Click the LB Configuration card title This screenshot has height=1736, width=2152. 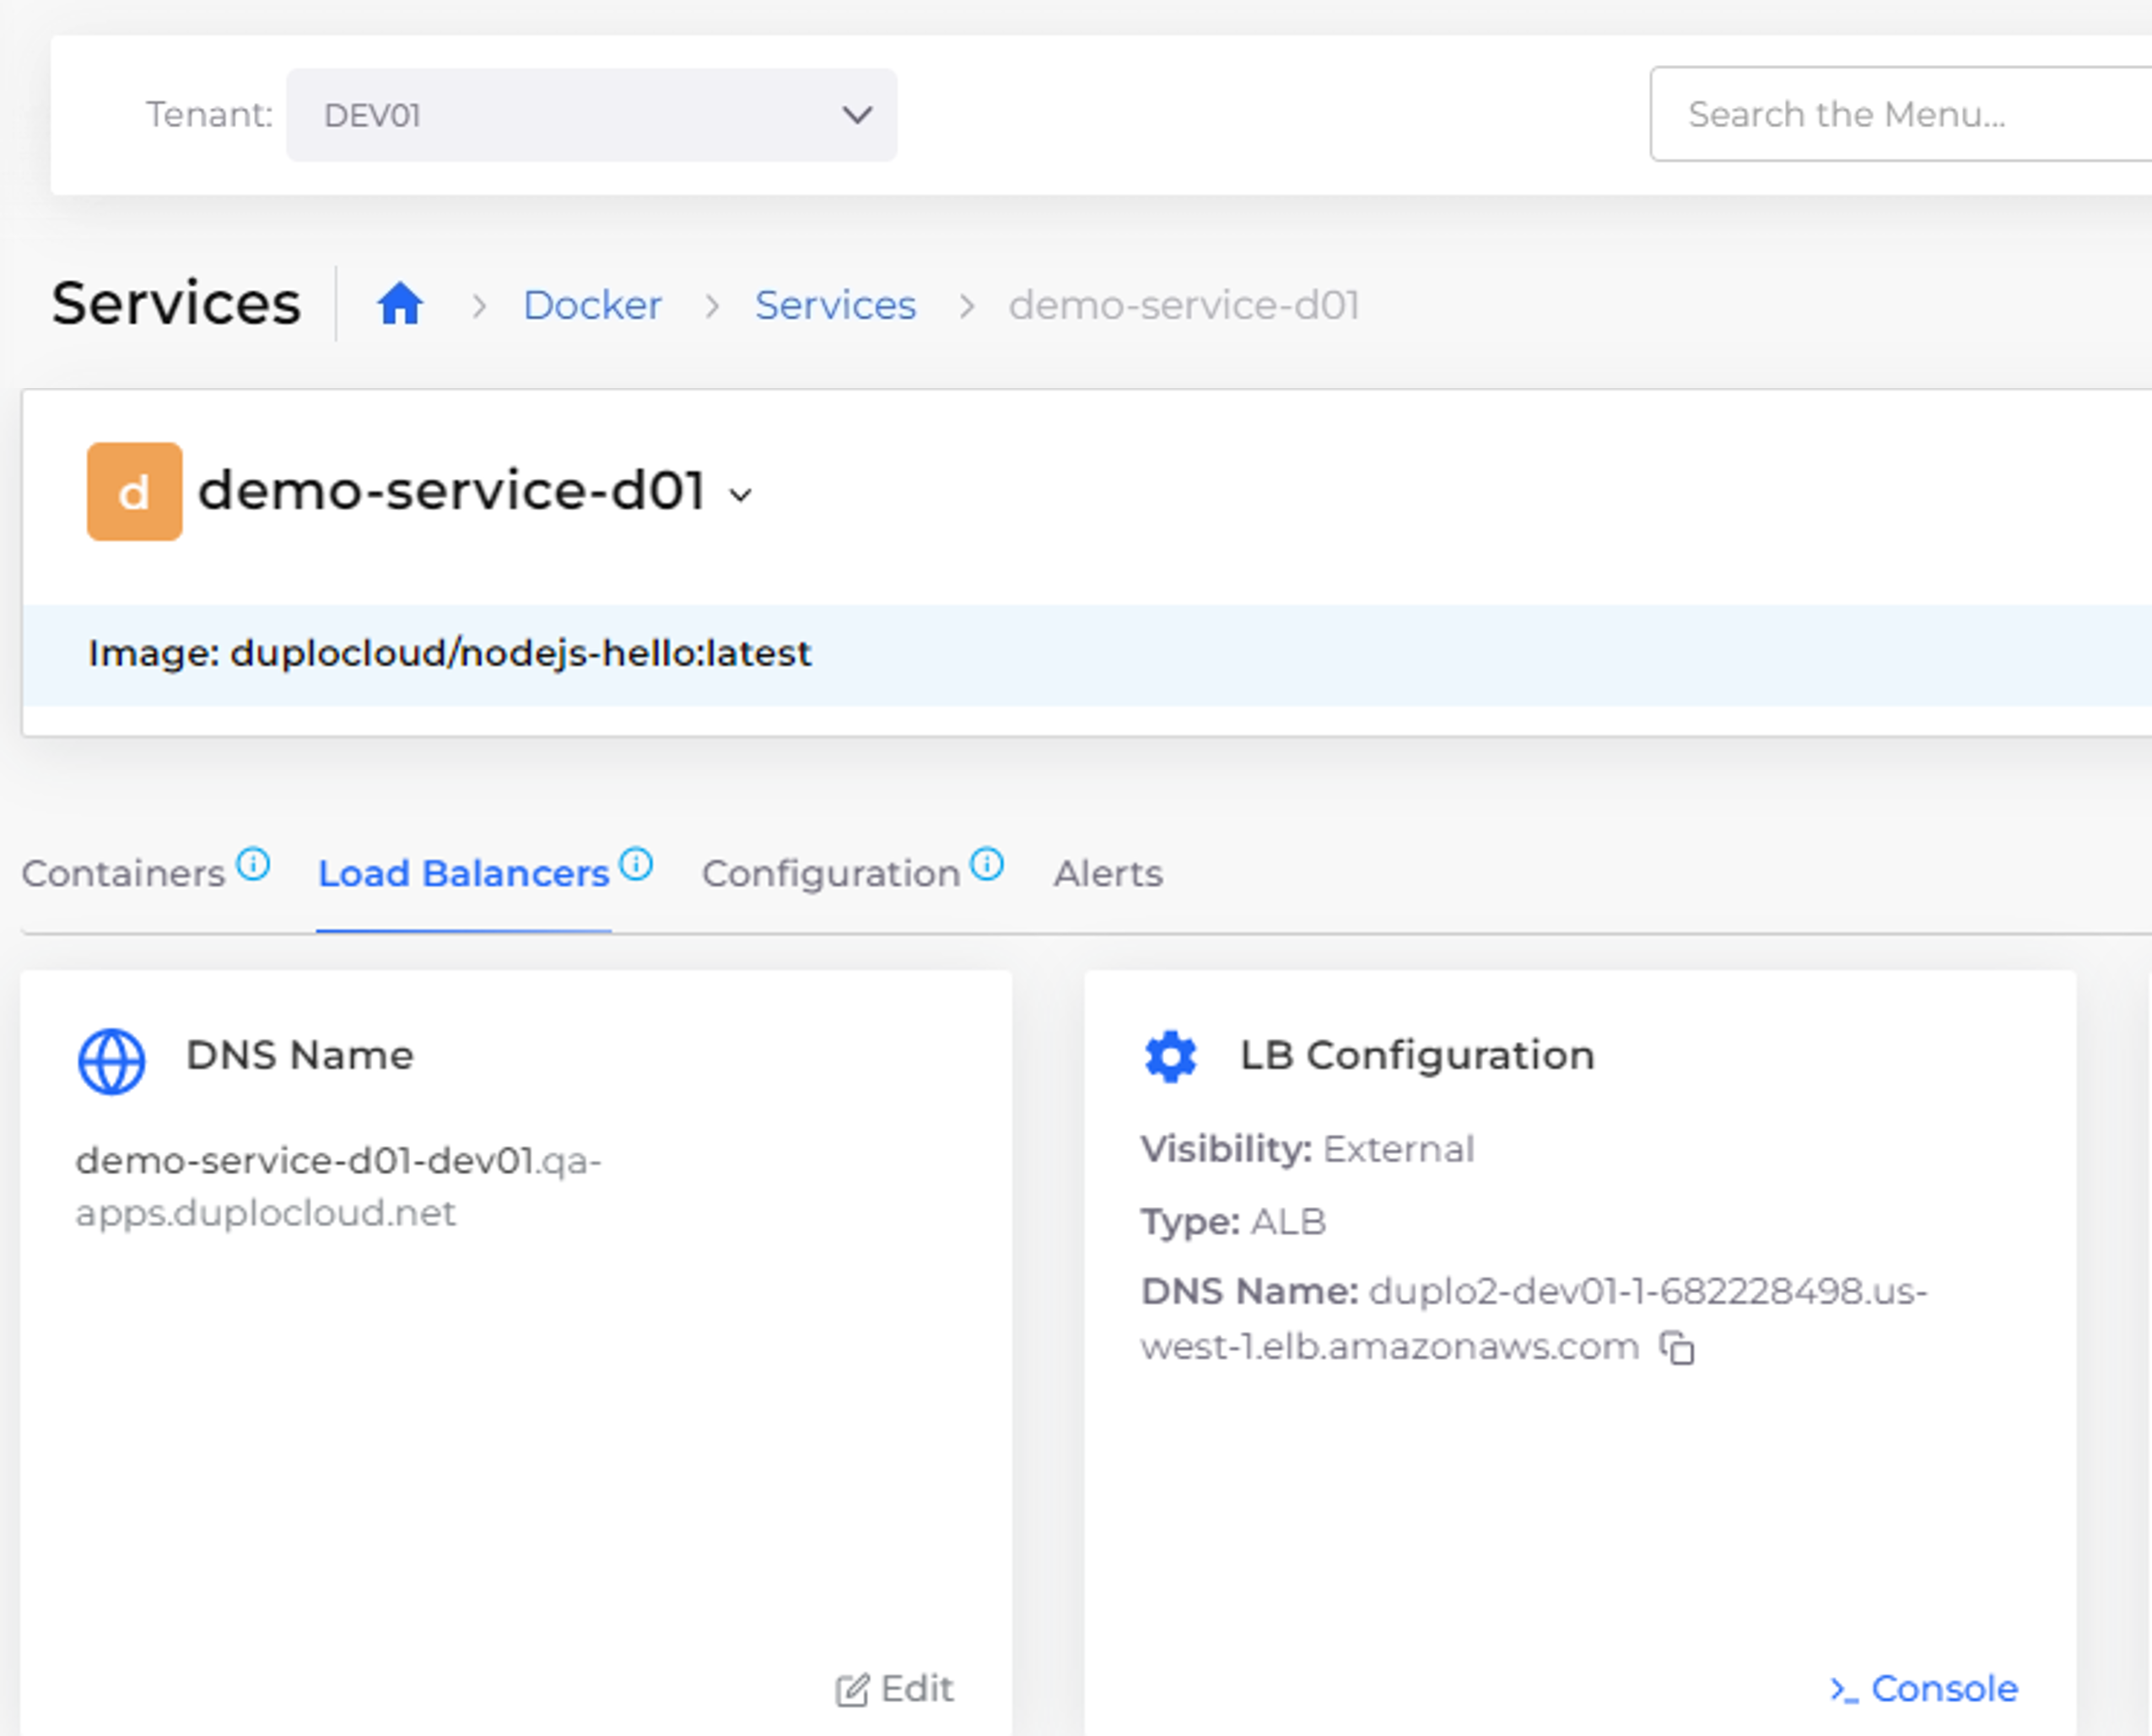click(x=1417, y=1055)
